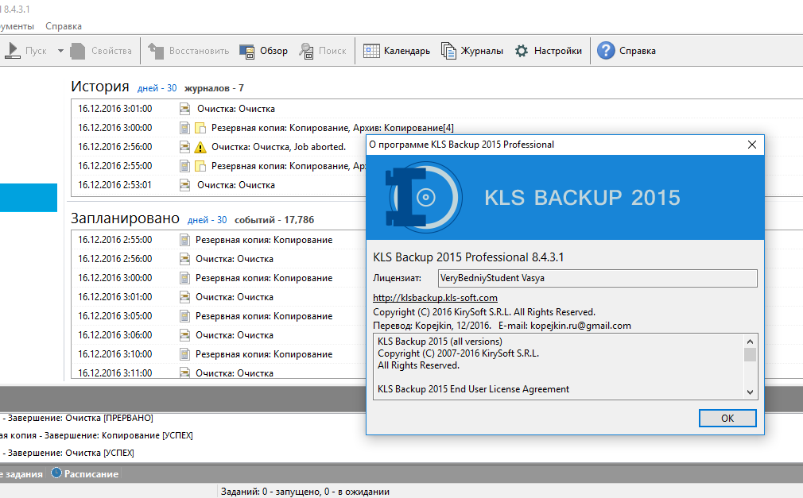Click OK to dismiss the About dialog
Viewport: 803px width, 498px height.
[727, 418]
